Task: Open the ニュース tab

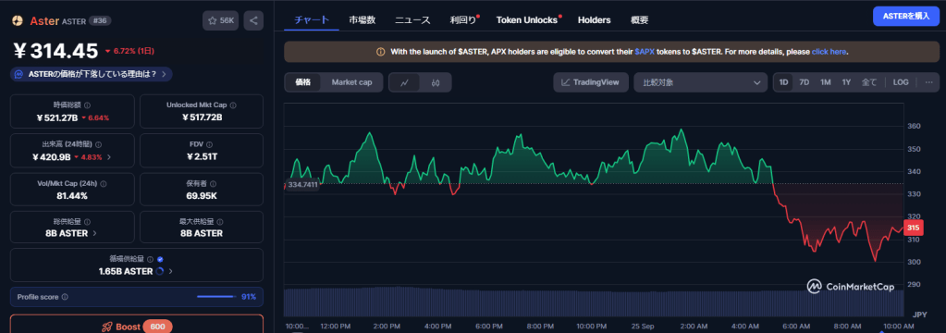Action: (412, 20)
